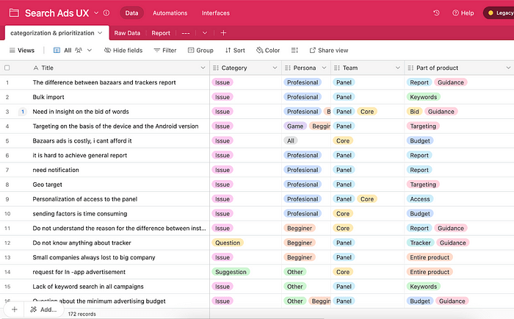Click the Access tag in row 9
The width and height of the screenshot is (514, 319).
click(420, 199)
